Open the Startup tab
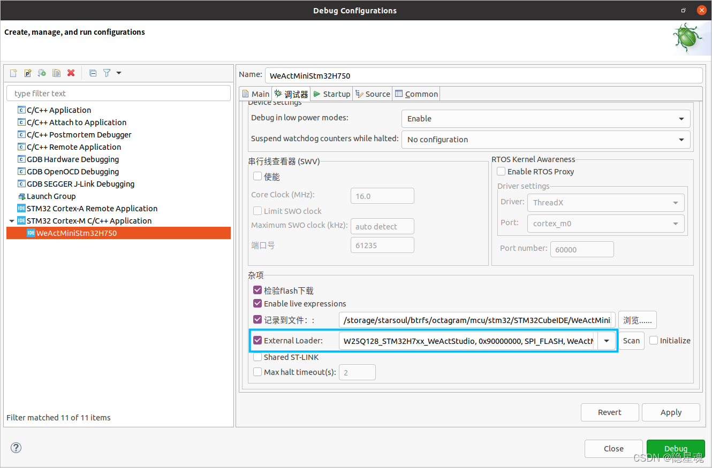This screenshot has height=468, width=712. (x=331, y=94)
